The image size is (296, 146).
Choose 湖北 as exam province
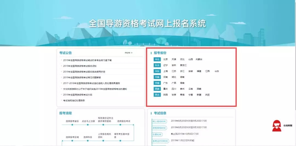174,77
